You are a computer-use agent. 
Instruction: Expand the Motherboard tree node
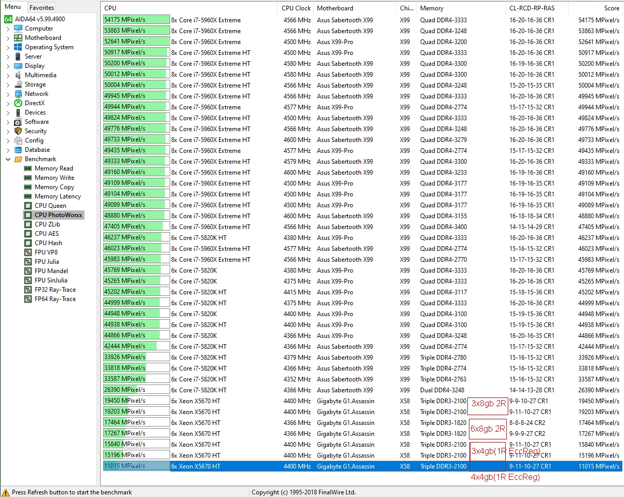8,38
